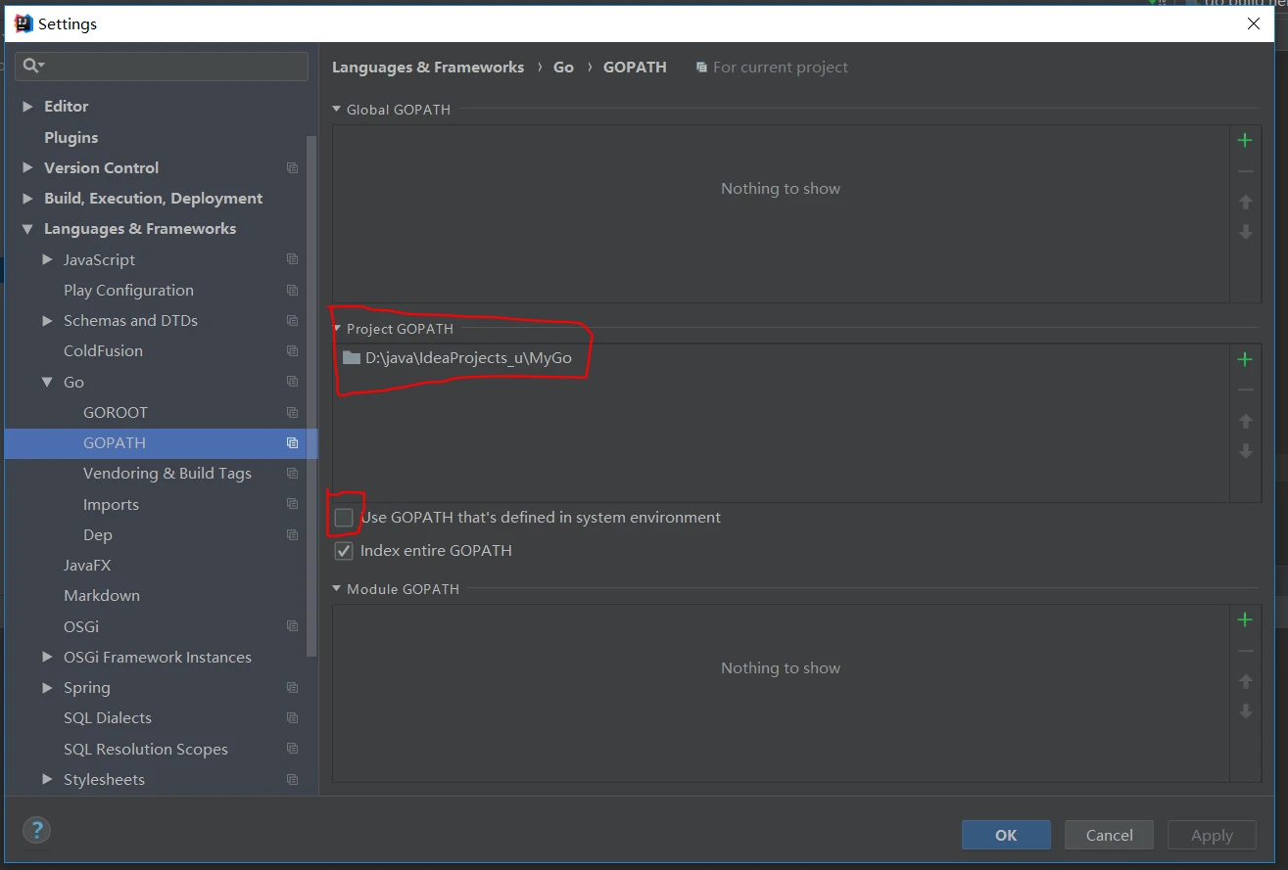1288x870 pixels.
Task: Click project-level icon next to Dep
Action: [x=292, y=535]
